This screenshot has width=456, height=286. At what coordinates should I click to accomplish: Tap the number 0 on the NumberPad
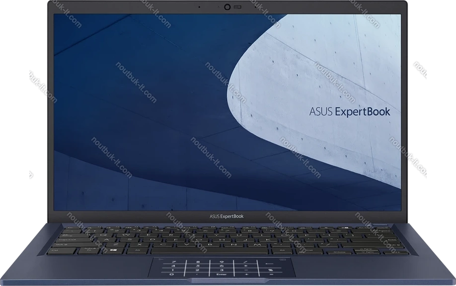coord(172,274)
